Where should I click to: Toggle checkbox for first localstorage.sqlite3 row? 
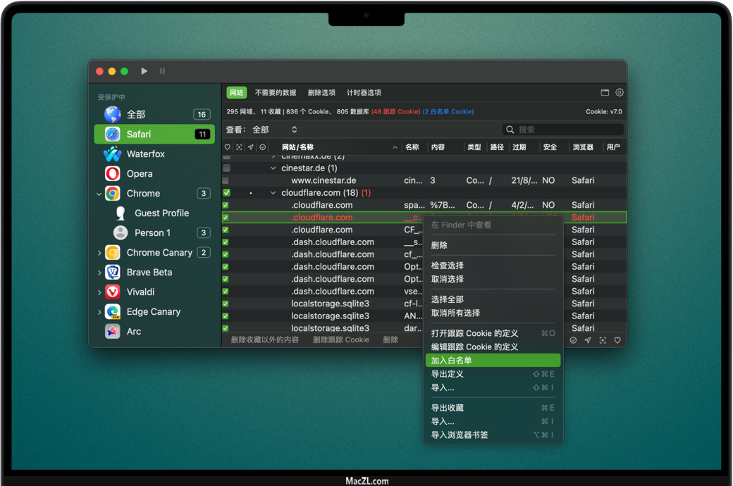(x=226, y=304)
